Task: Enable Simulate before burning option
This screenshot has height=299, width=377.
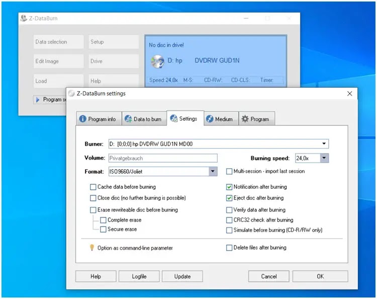Action: [229, 230]
